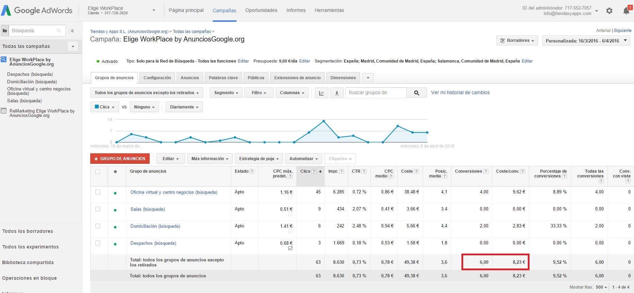634x293 pixels.
Task: Click the download report icon
Action: 337,93
